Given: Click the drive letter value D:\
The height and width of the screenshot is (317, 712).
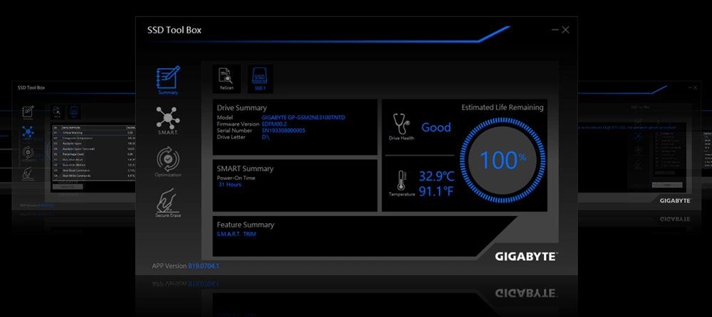Looking at the screenshot, I should point(266,137).
